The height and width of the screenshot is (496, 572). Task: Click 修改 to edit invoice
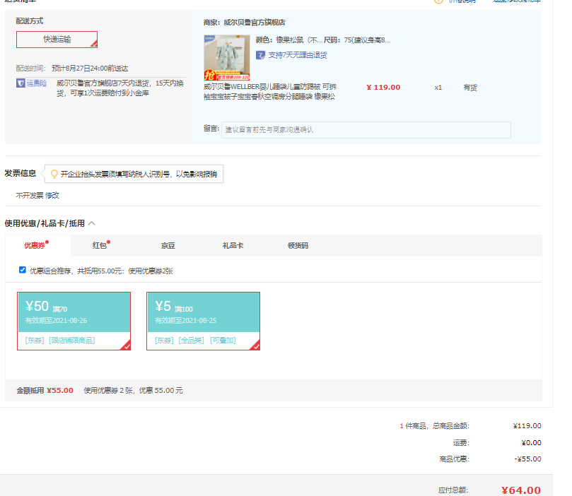pyautogui.click(x=52, y=195)
